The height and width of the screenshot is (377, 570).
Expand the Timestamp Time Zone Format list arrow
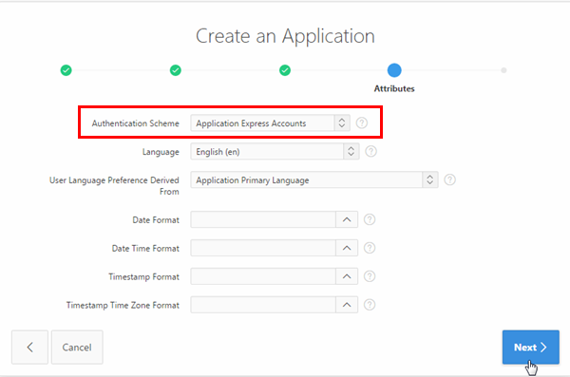[x=347, y=305]
